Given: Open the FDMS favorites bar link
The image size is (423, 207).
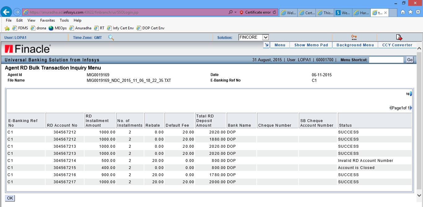Looking at the screenshot, I should tap(20, 28).
